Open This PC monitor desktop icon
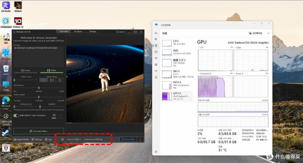The width and height of the screenshot is (303, 163). 6,86
